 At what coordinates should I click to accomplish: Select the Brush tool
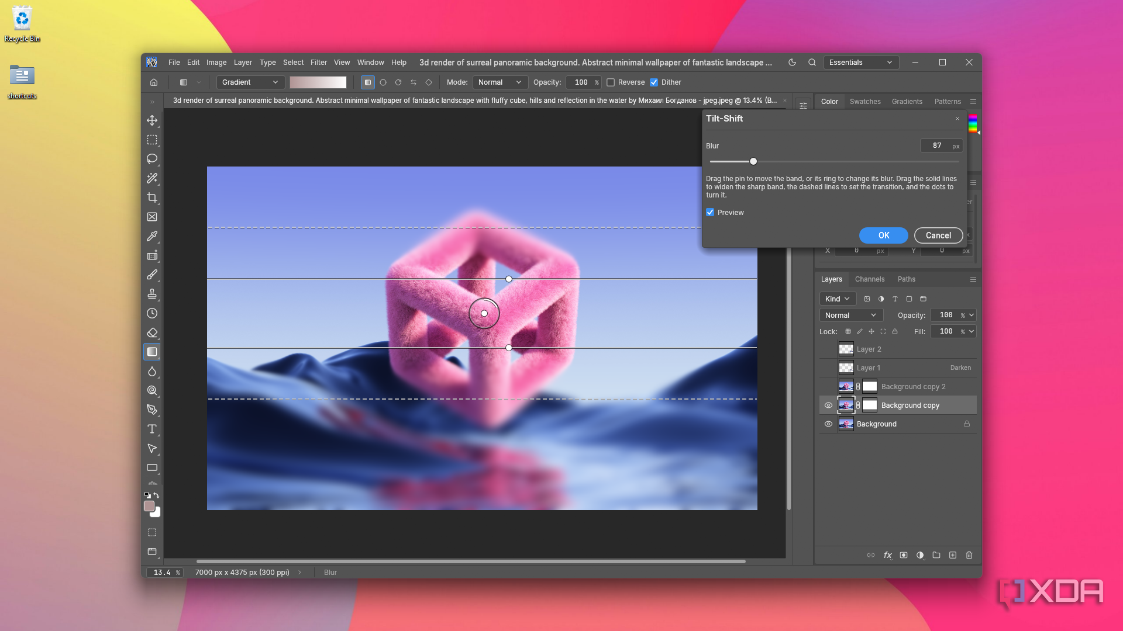[x=152, y=275]
